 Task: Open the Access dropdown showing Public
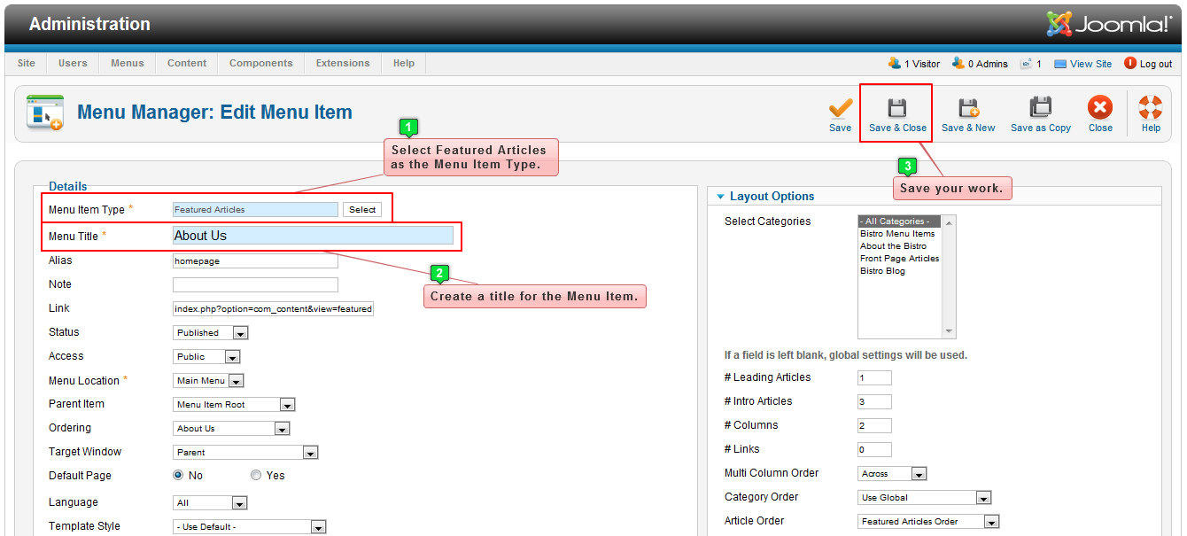click(207, 357)
